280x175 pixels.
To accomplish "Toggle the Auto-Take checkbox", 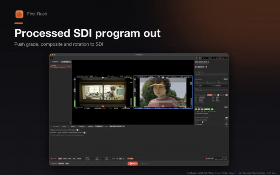I will (207, 159).
